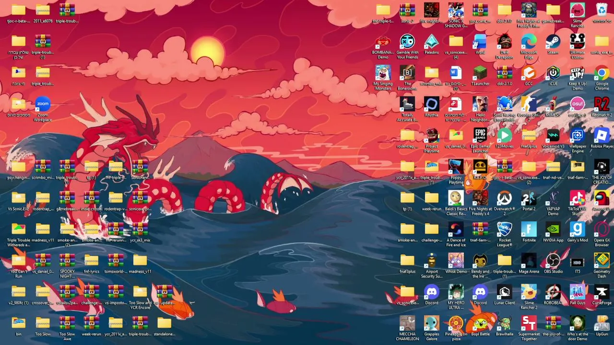614x345 pixels.
Task: Click the Portal 2 shortcut
Action: tap(529, 198)
